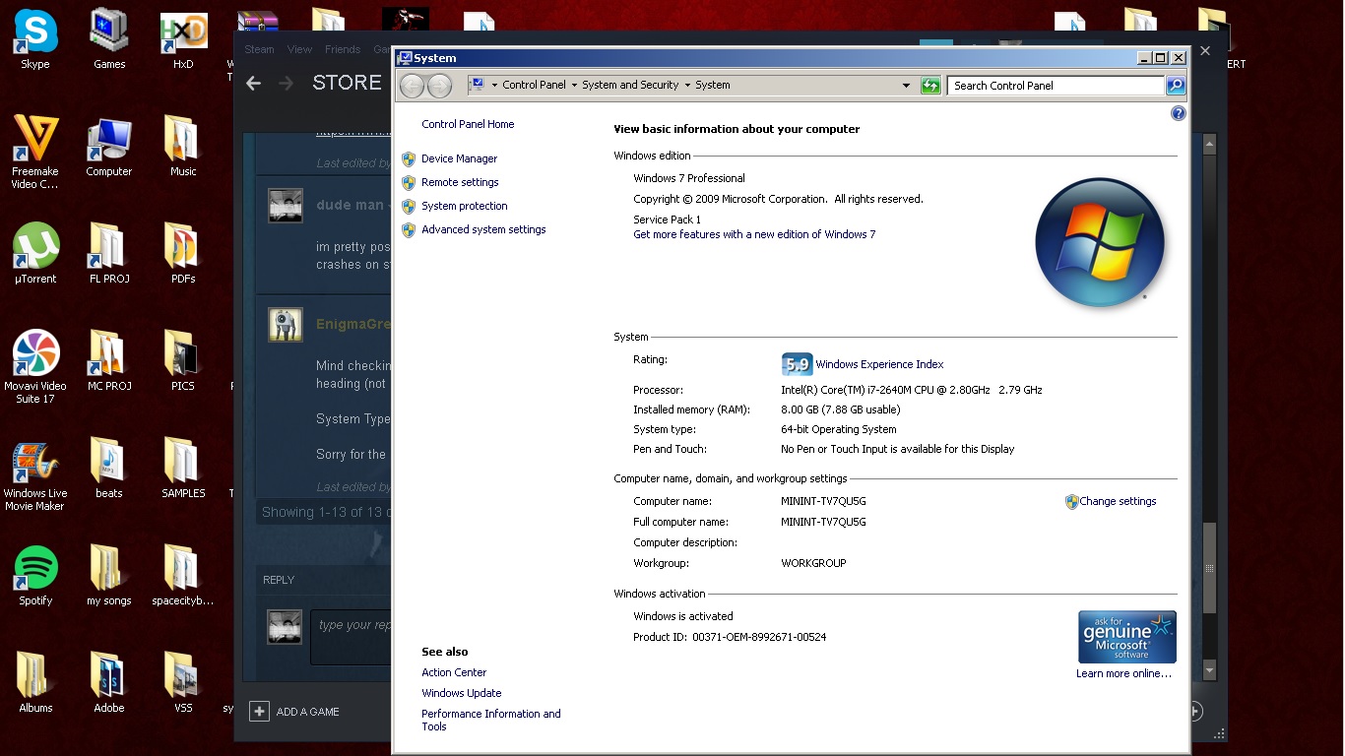Open the Games desktop icon
Viewport: 1345px width, 756px height.
point(109,39)
